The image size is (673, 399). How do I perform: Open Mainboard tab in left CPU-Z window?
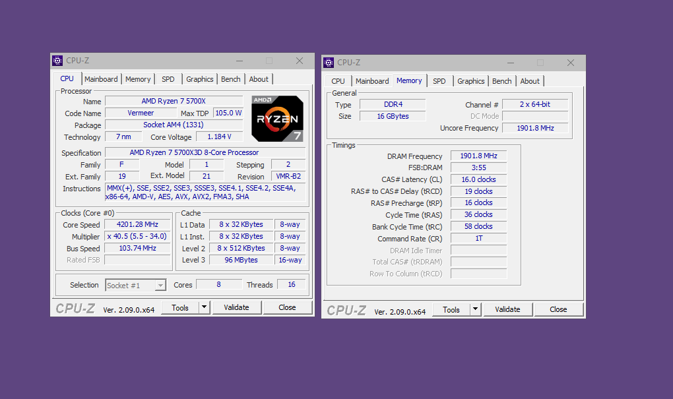click(101, 79)
